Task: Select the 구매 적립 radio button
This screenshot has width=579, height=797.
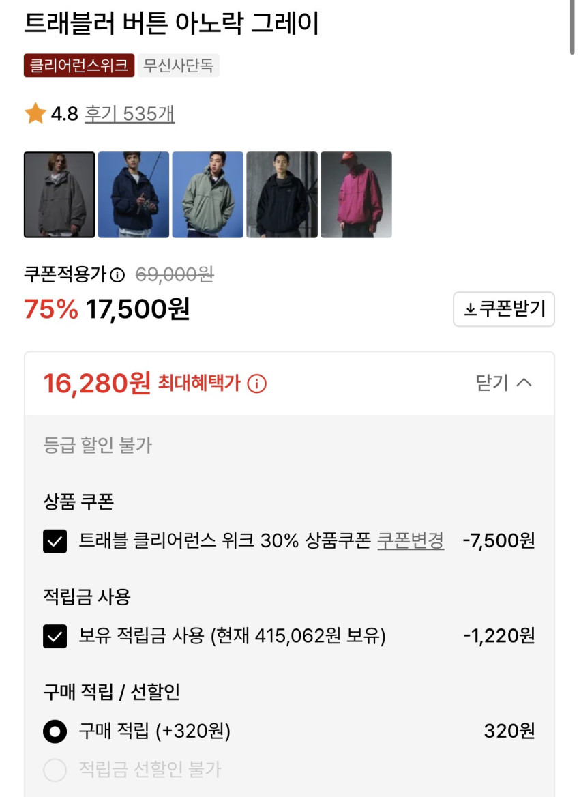Action: point(55,732)
